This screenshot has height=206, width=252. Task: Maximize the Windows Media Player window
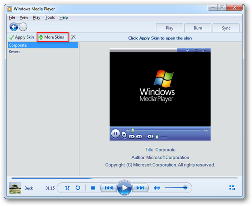pyautogui.click(x=222, y=8)
